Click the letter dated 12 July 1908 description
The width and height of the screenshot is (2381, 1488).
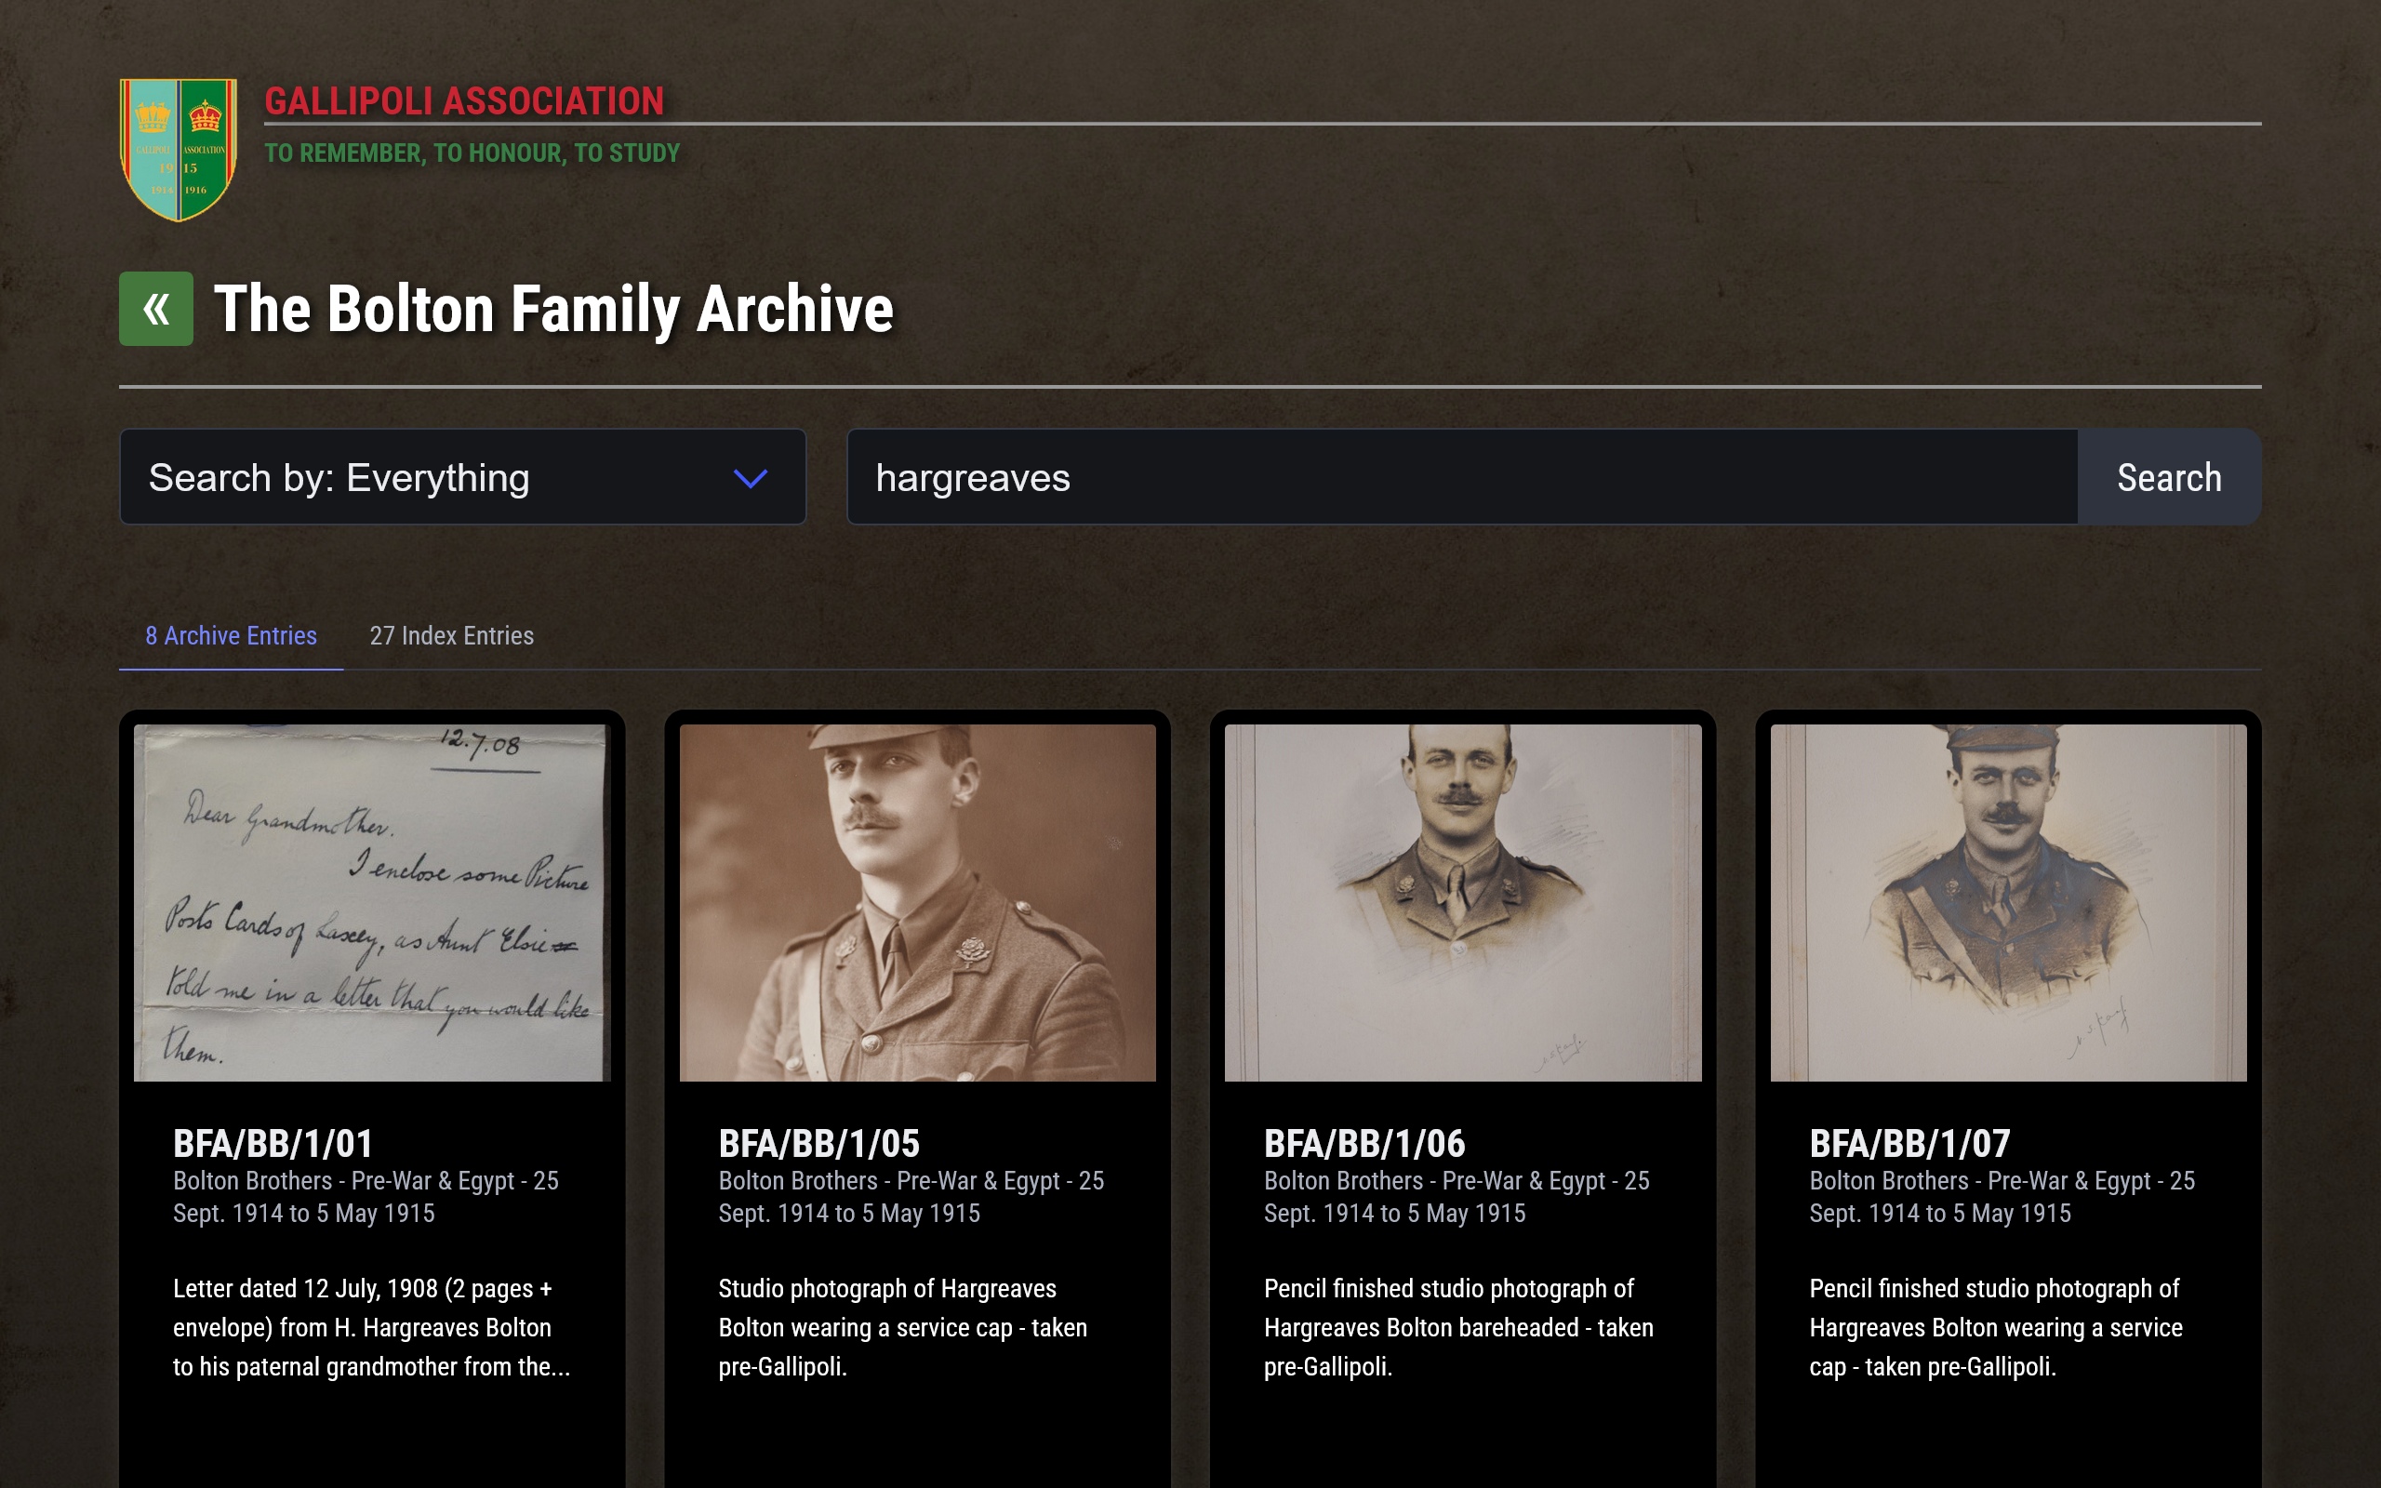click(x=372, y=1328)
